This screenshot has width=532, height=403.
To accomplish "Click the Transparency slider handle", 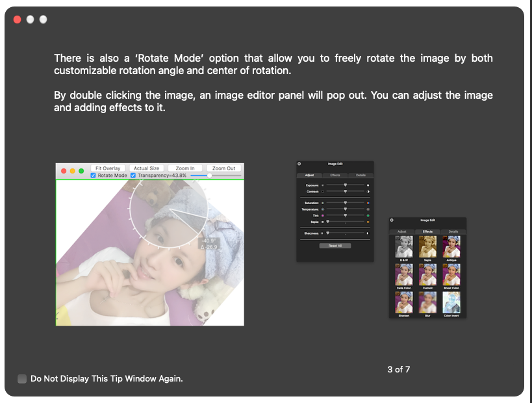I will [x=209, y=175].
